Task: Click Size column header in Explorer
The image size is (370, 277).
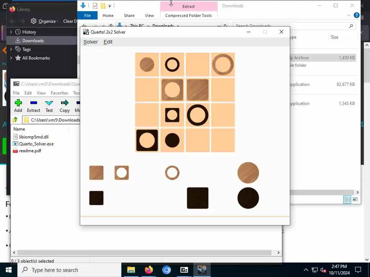Action: coord(335,37)
